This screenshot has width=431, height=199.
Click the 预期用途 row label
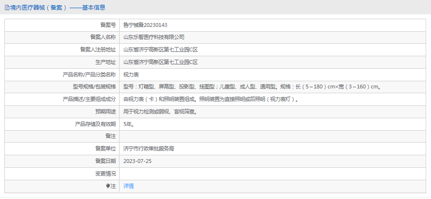[x=105, y=112]
